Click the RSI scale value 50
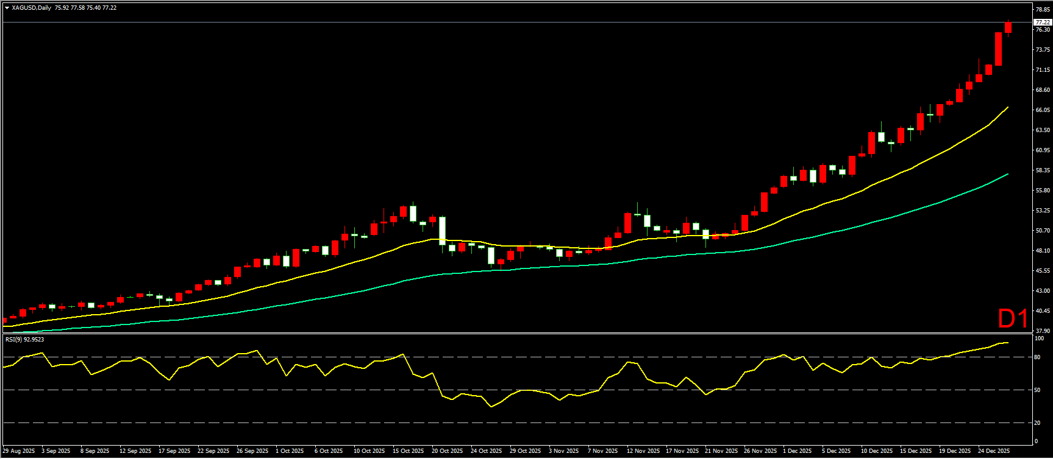Screen dimensions: 1053x459 [1037, 390]
